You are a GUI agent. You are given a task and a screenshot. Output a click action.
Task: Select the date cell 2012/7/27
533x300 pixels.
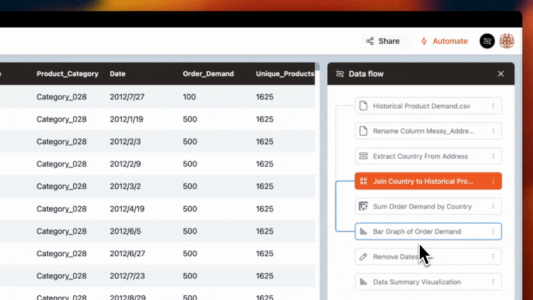coord(127,97)
